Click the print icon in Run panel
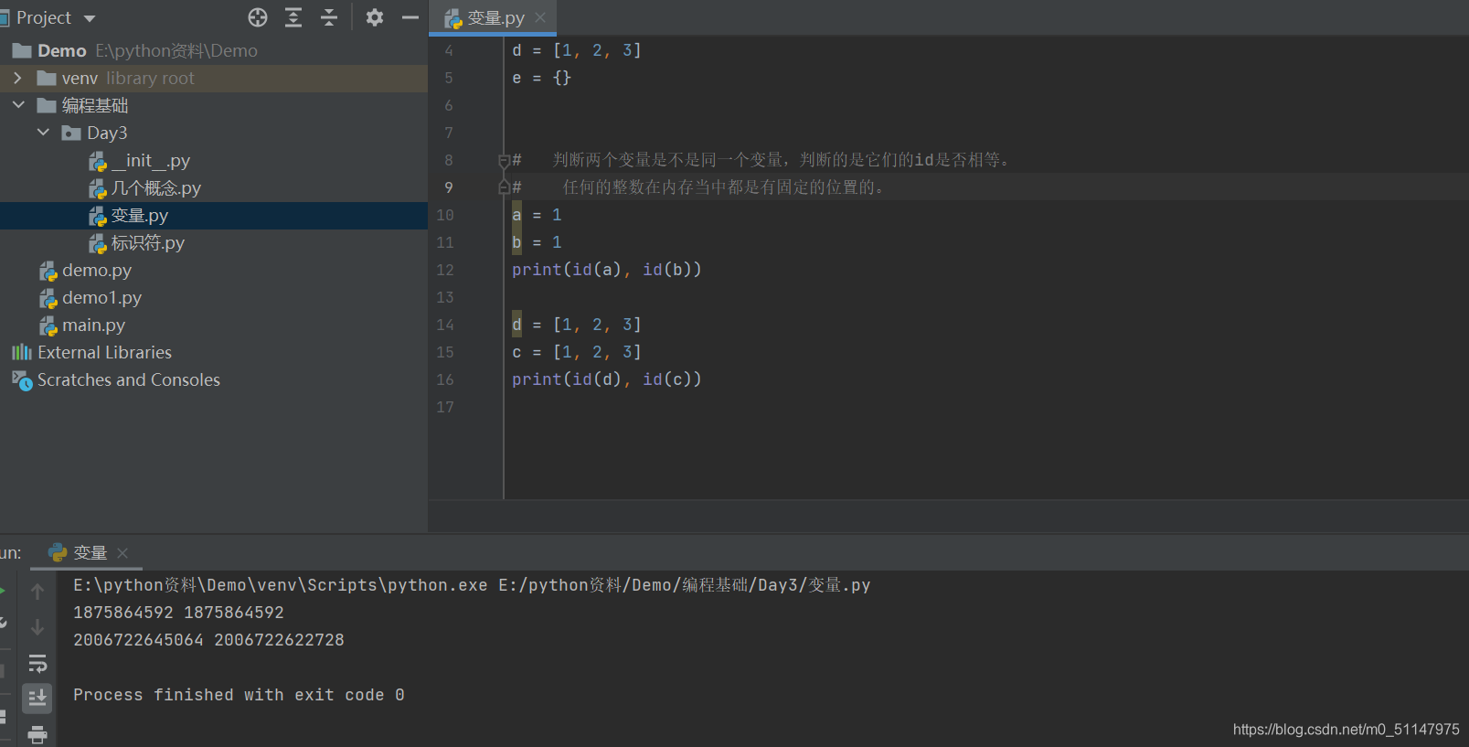Image resolution: width=1469 pixels, height=747 pixels. 37,734
